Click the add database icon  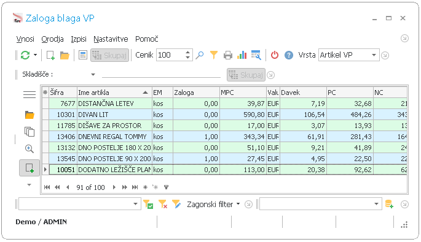point(389,204)
